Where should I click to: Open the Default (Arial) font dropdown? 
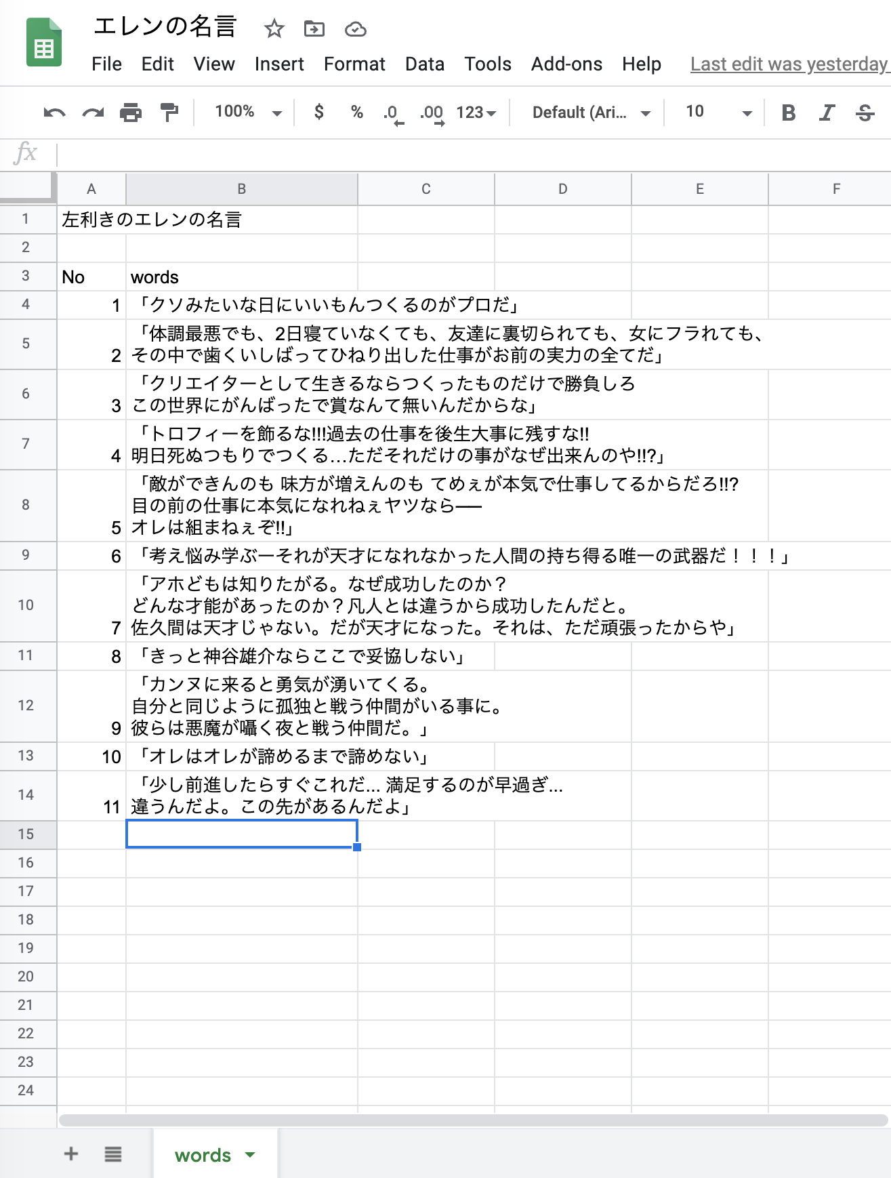click(591, 113)
